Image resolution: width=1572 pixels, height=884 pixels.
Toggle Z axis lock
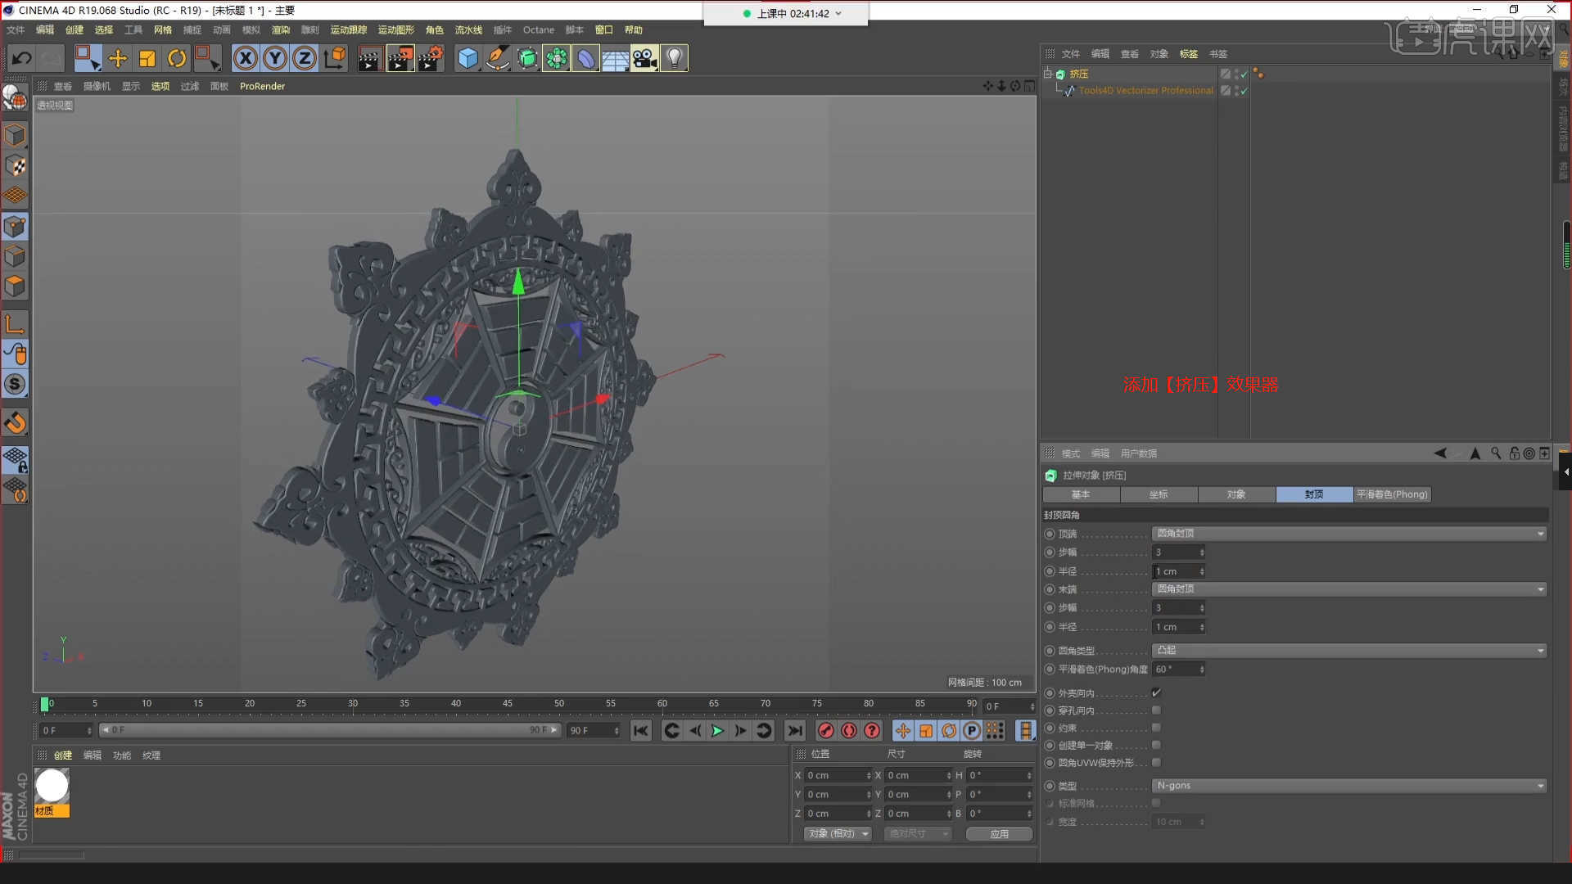[x=305, y=58]
